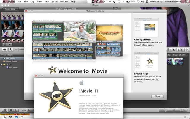Click the Apple logo in About window
Viewport: 190px width, 119px height.
coord(82,83)
